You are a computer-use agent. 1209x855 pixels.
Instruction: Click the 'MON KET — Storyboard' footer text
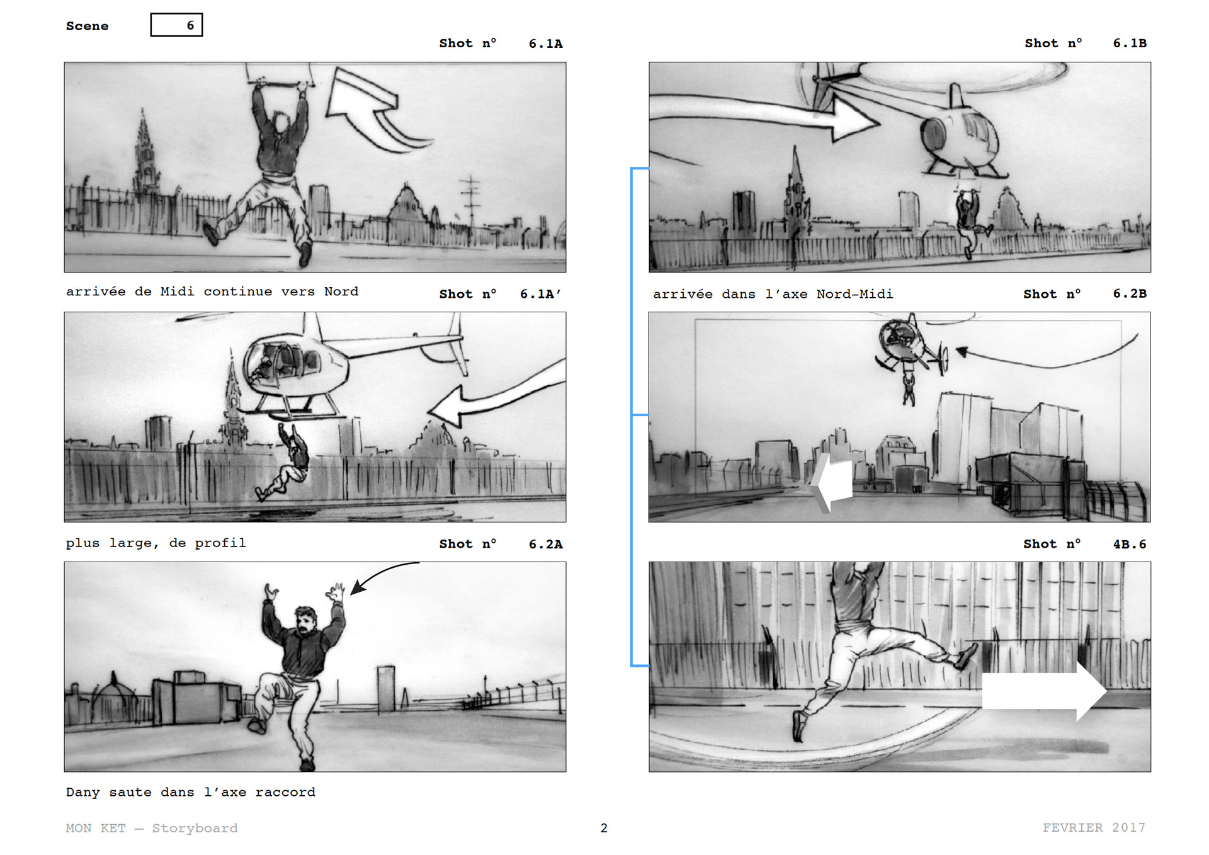click(152, 828)
